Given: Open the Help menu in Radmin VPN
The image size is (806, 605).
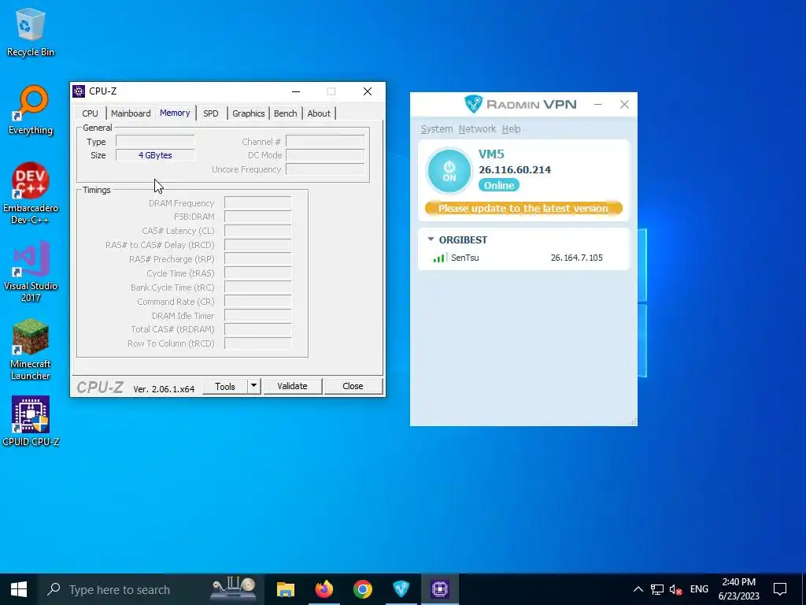Looking at the screenshot, I should [x=511, y=129].
